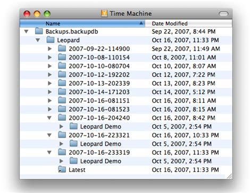
Task: Click the Latest alias folder icon
Action: (62, 170)
